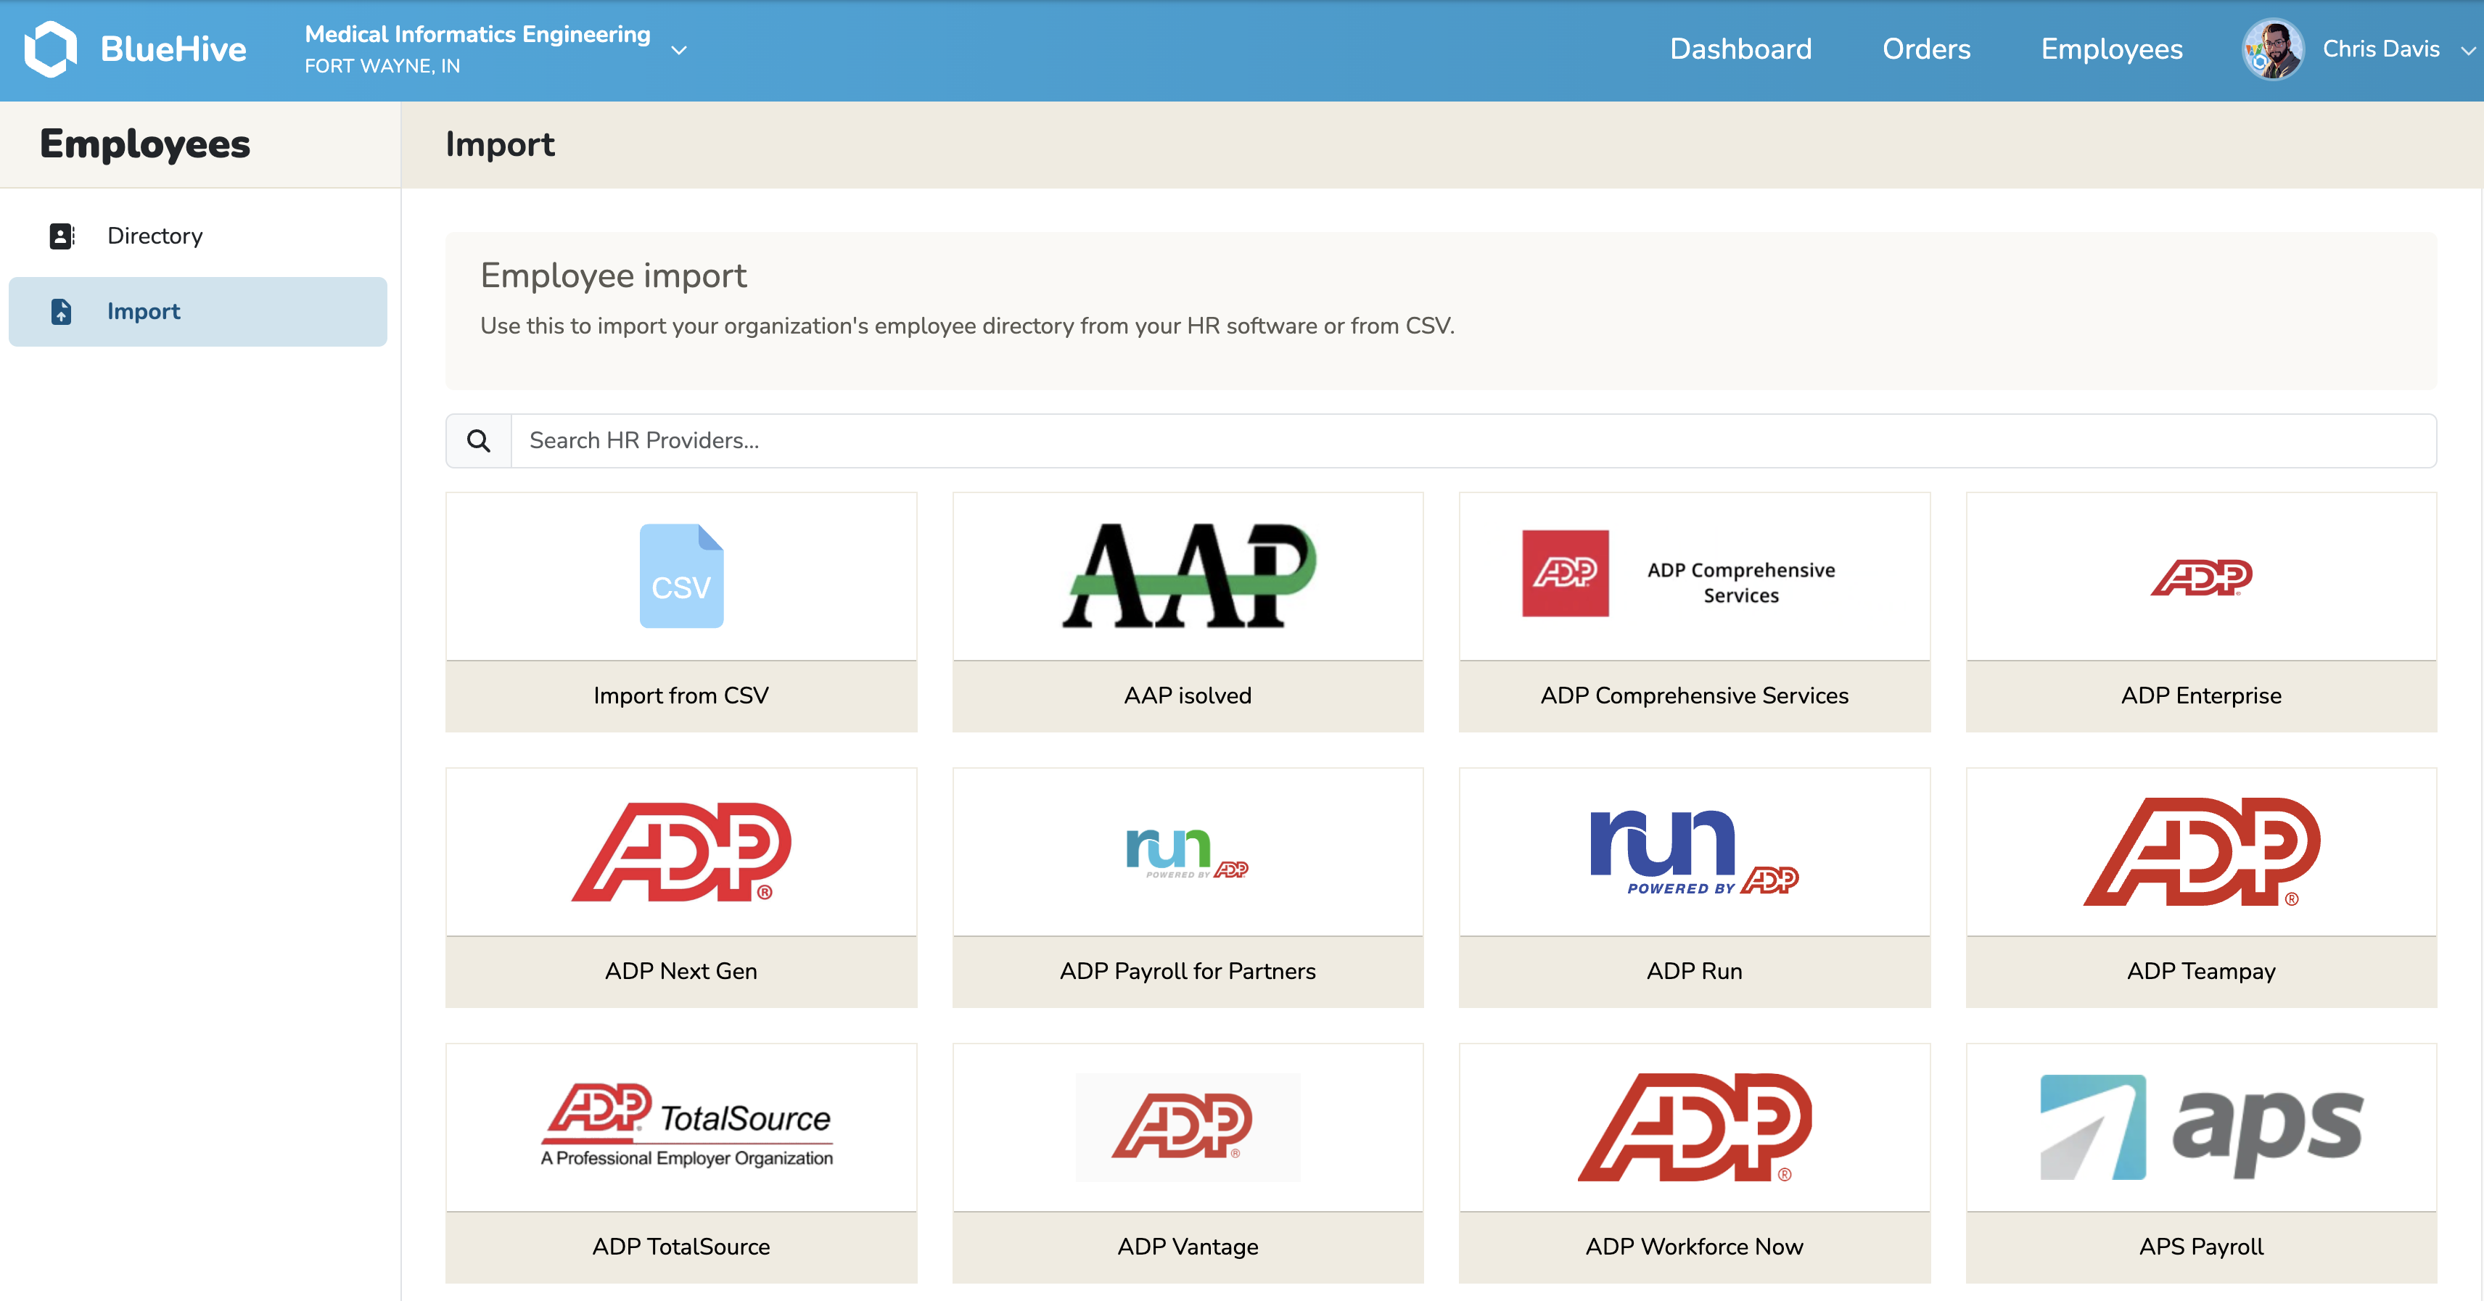Click the search magnifier icon

tap(478, 440)
